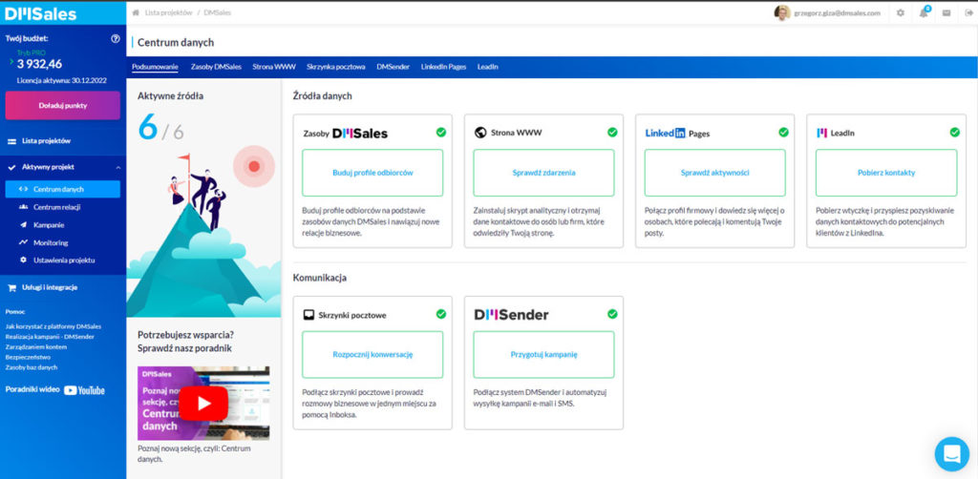Click the LeadIn logo icon
Screen dimensions: 978x479
[821, 133]
